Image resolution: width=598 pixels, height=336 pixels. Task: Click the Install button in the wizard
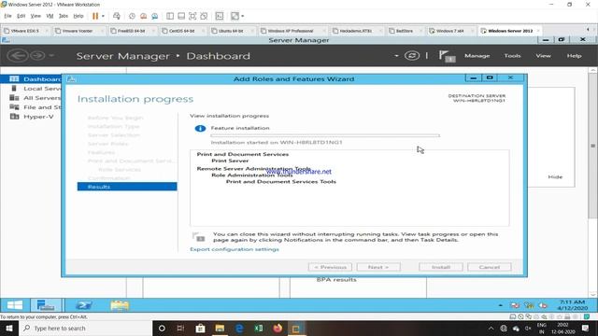(x=441, y=267)
